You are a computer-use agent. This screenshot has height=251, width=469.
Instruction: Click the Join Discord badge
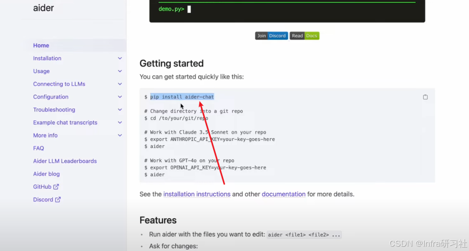(x=271, y=36)
